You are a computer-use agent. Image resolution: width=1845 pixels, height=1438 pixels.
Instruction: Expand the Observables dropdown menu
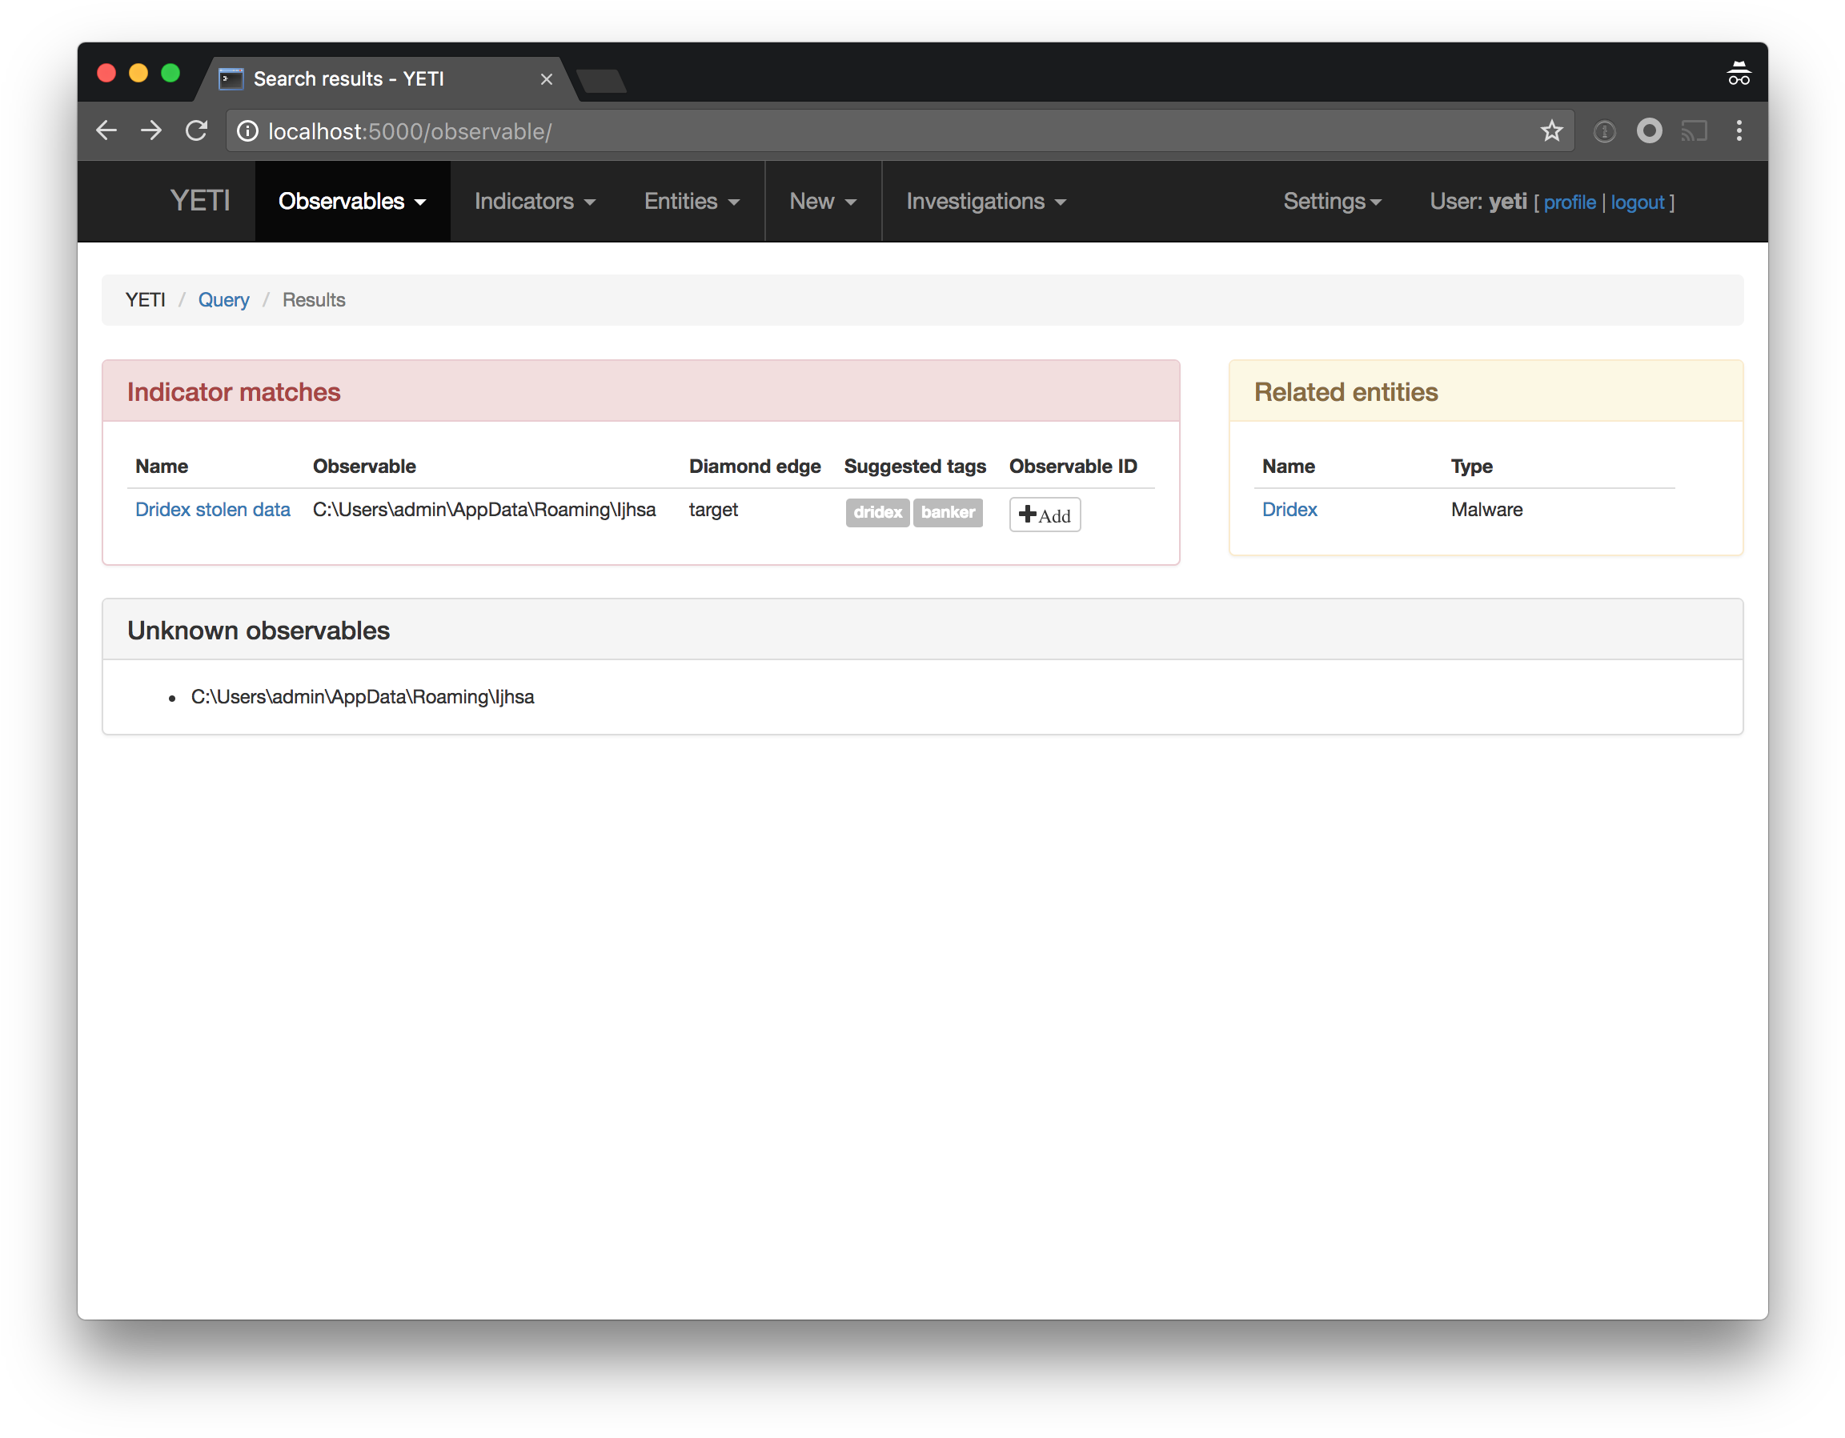click(x=352, y=202)
